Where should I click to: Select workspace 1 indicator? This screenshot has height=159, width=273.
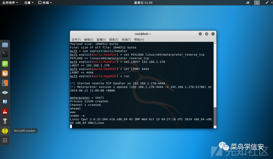257,3
